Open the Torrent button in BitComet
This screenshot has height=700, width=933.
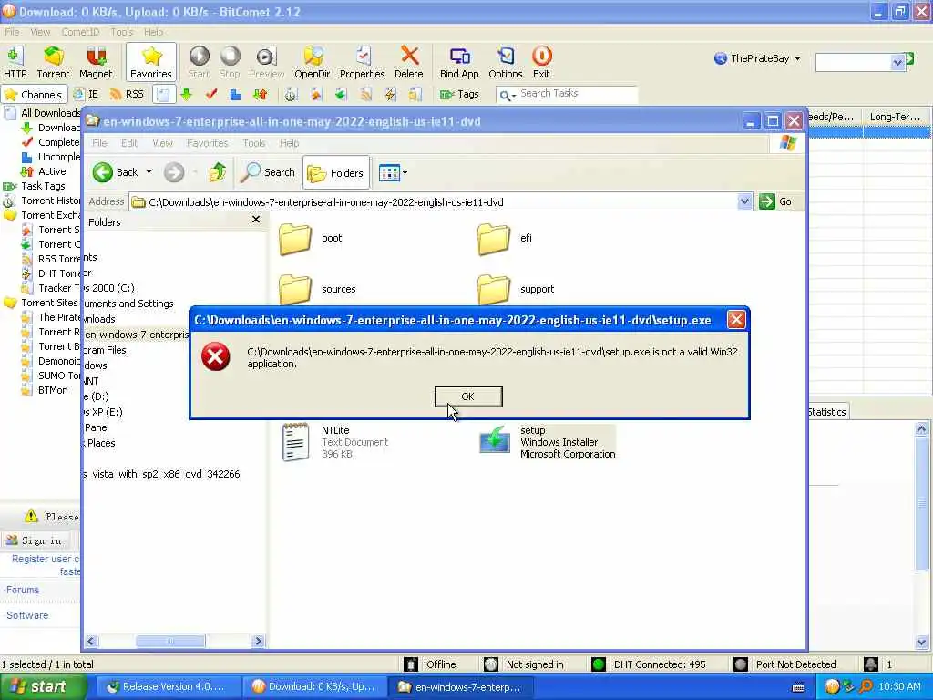tap(53, 63)
